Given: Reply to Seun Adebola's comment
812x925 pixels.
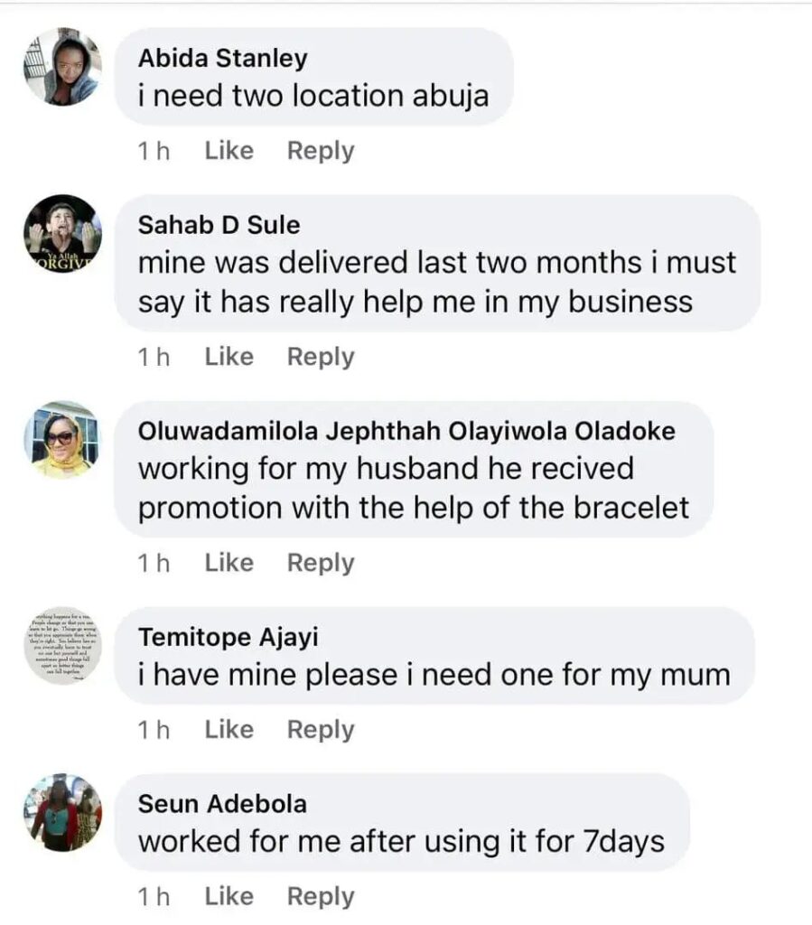Looking at the screenshot, I should click(x=321, y=896).
